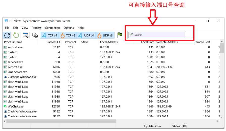The width and height of the screenshot is (226, 131).
Task: Open the Connection menu
Action: (52, 28)
